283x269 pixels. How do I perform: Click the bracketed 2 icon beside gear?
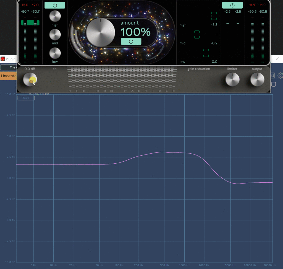pyautogui.click(x=273, y=76)
